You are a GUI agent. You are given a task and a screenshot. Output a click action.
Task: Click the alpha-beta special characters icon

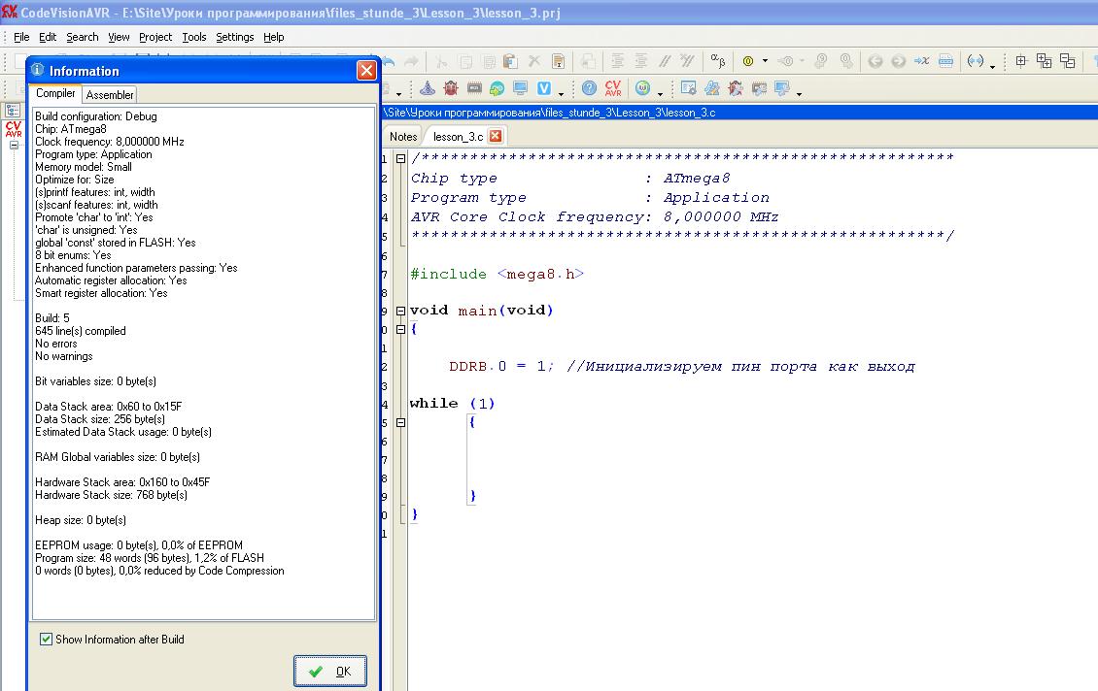pos(717,61)
